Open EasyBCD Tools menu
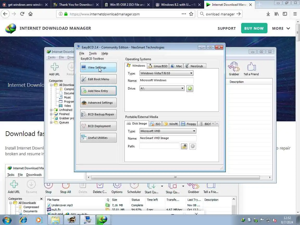Screen dimensions: 300x225 [93, 53]
